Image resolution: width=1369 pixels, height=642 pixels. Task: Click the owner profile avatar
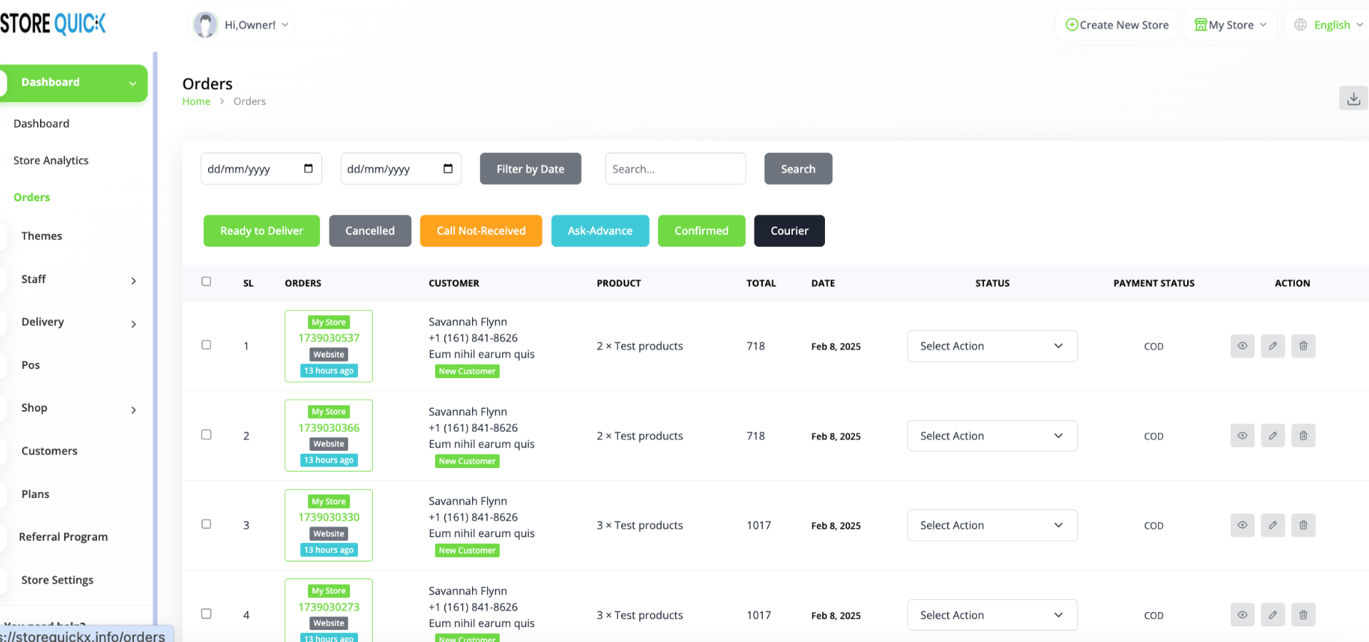click(x=205, y=25)
